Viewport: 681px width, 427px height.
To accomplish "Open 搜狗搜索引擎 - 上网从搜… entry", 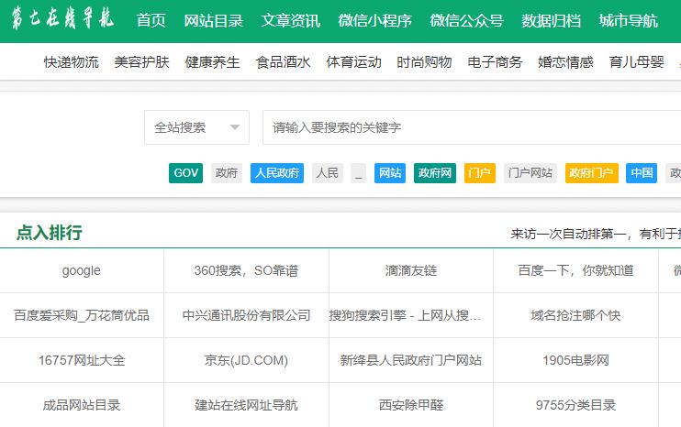I will [x=405, y=315].
